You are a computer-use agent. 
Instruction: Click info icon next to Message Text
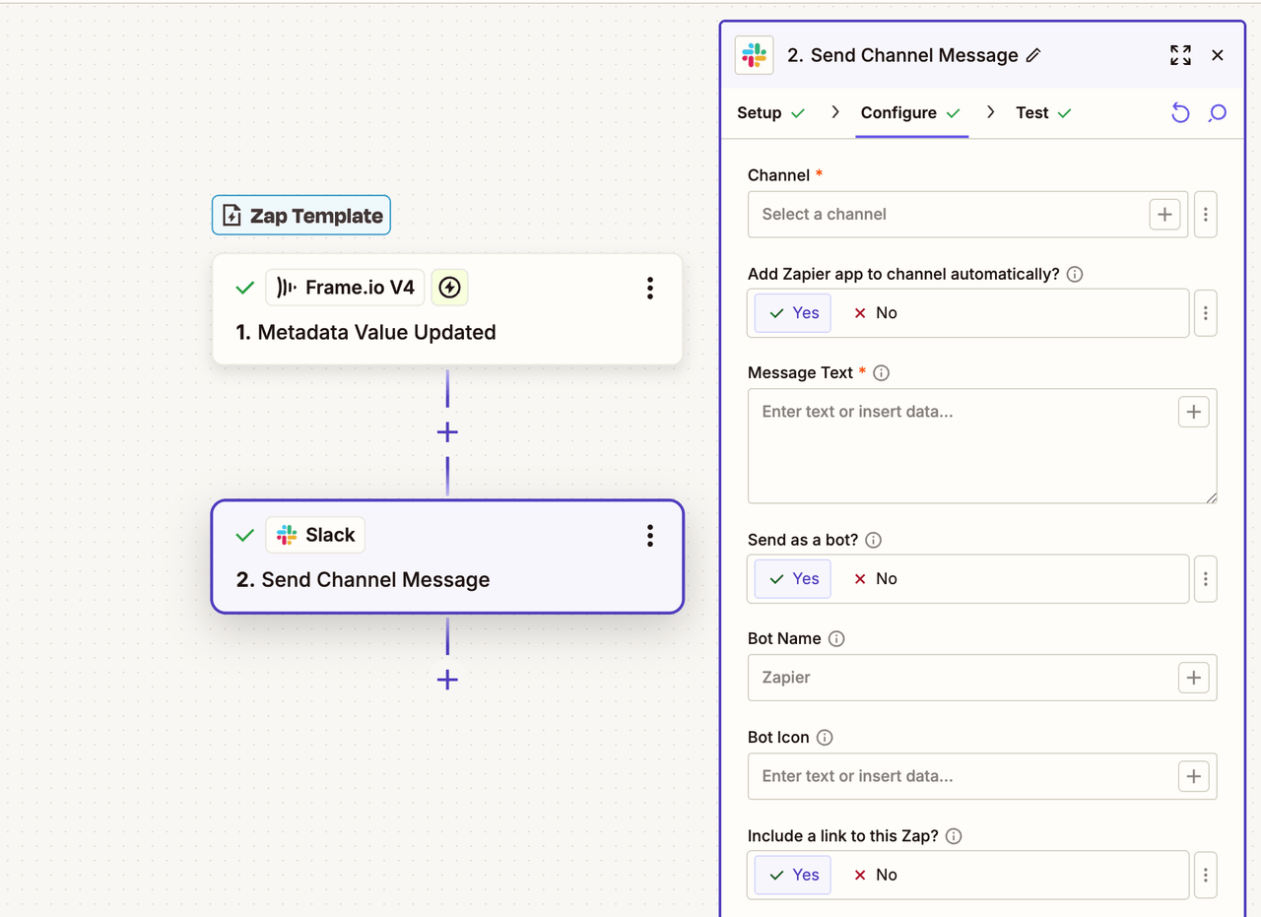pyautogui.click(x=882, y=373)
